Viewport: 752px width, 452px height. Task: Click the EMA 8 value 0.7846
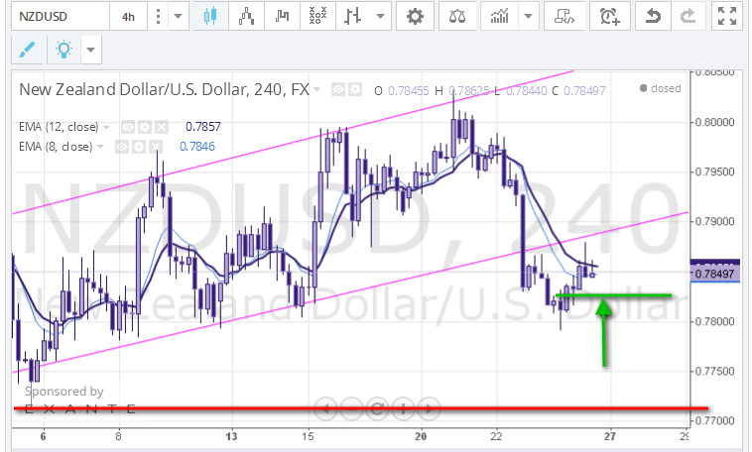pyautogui.click(x=197, y=147)
